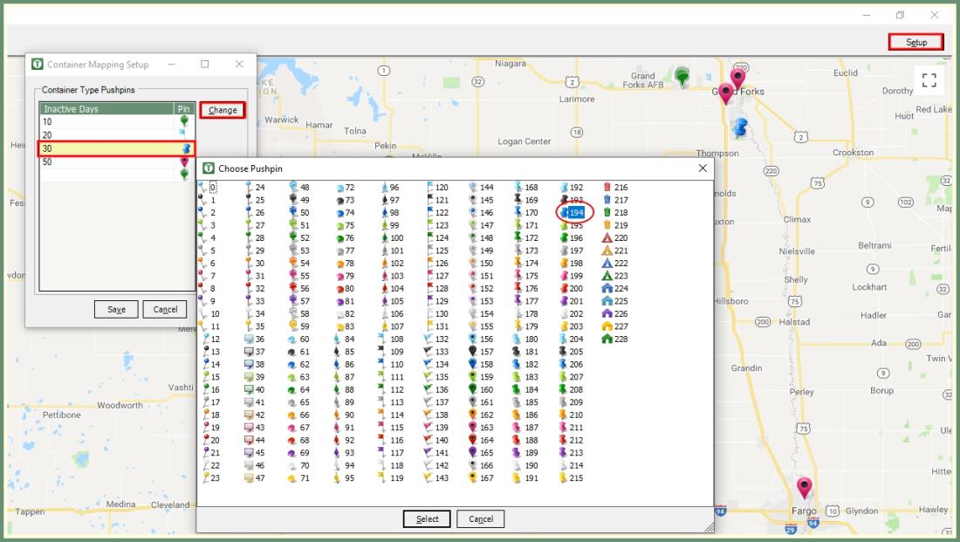Select dome pushpin 72

[x=345, y=188]
